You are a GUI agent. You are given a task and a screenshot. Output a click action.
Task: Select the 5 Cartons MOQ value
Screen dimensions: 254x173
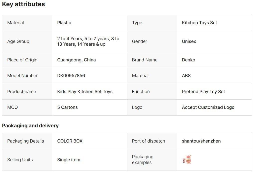pyautogui.click(x=67, y=107)
